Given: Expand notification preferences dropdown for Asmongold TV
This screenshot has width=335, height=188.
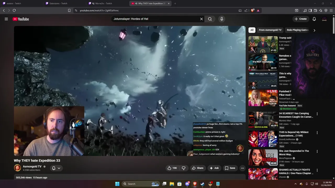Looking at the screenshot, I should click(x=59, y=168).
